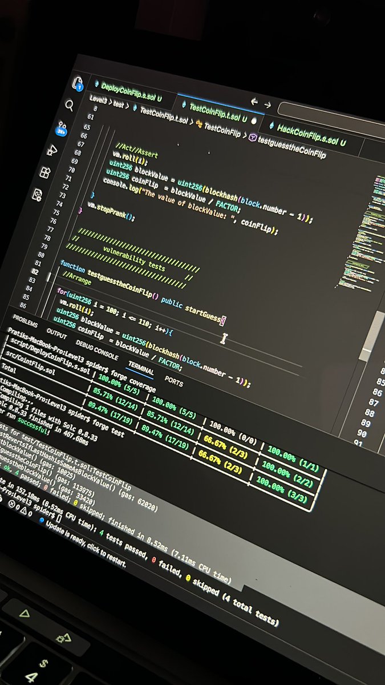Click the activity bar icon beneath Extensions
The width and height of the screenshot is (385, 685).
click(38, 195)
